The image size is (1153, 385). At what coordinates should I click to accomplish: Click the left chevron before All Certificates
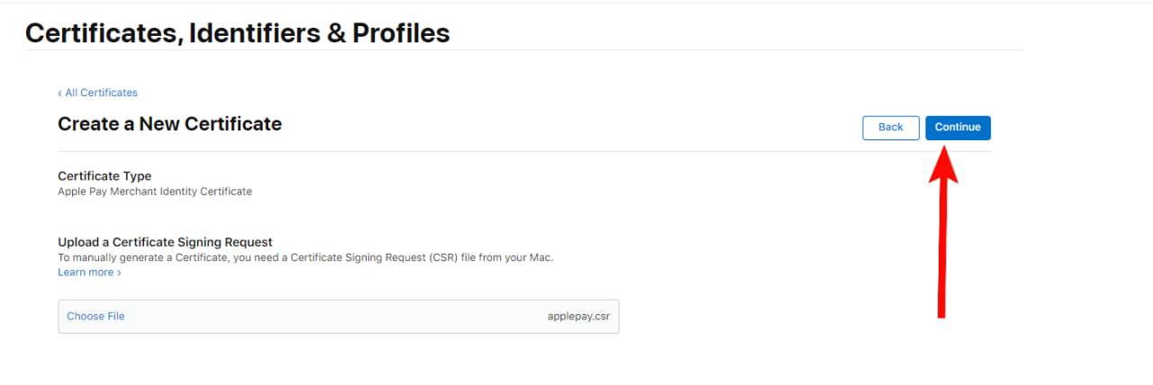click(59, 93)
